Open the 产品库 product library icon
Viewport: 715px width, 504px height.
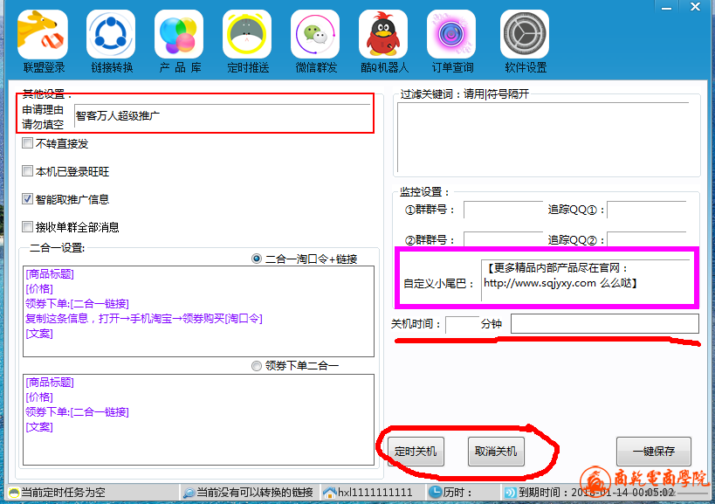179,35
